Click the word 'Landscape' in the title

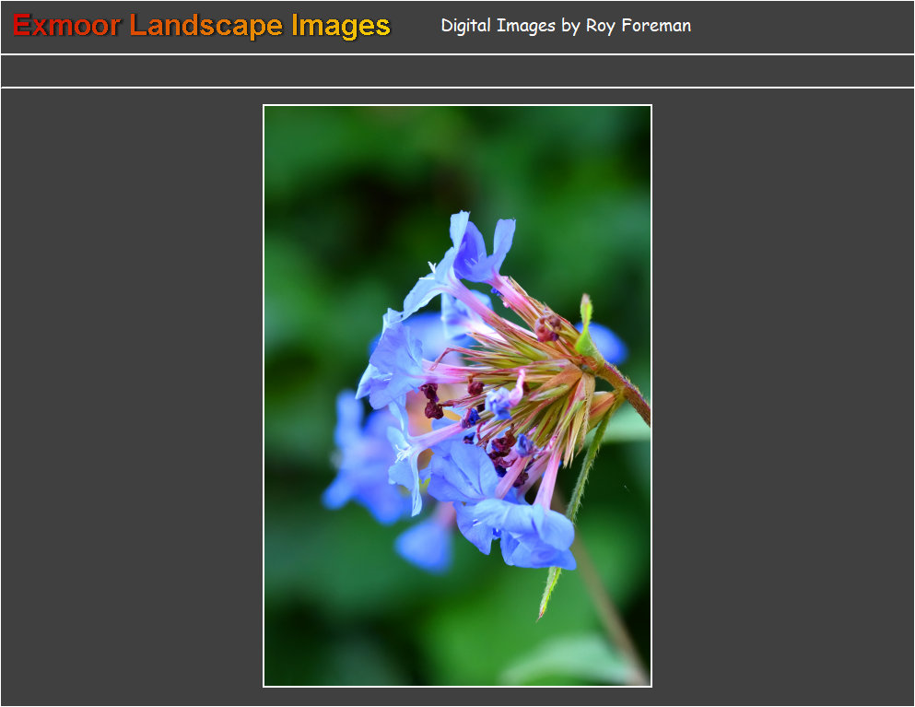click(x=205, y=26)
